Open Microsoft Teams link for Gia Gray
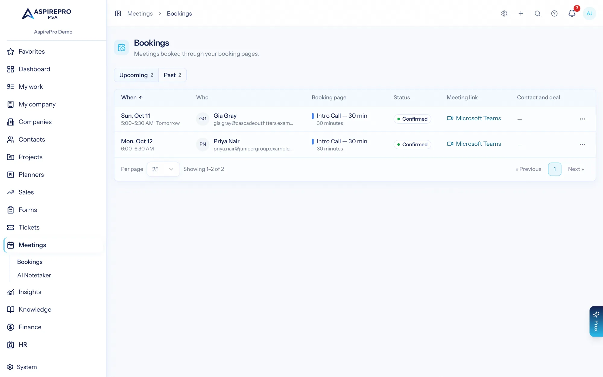Image resolution: width=603 pixels, height=377 pixels. pyautogui.click(x=474, y=118)
